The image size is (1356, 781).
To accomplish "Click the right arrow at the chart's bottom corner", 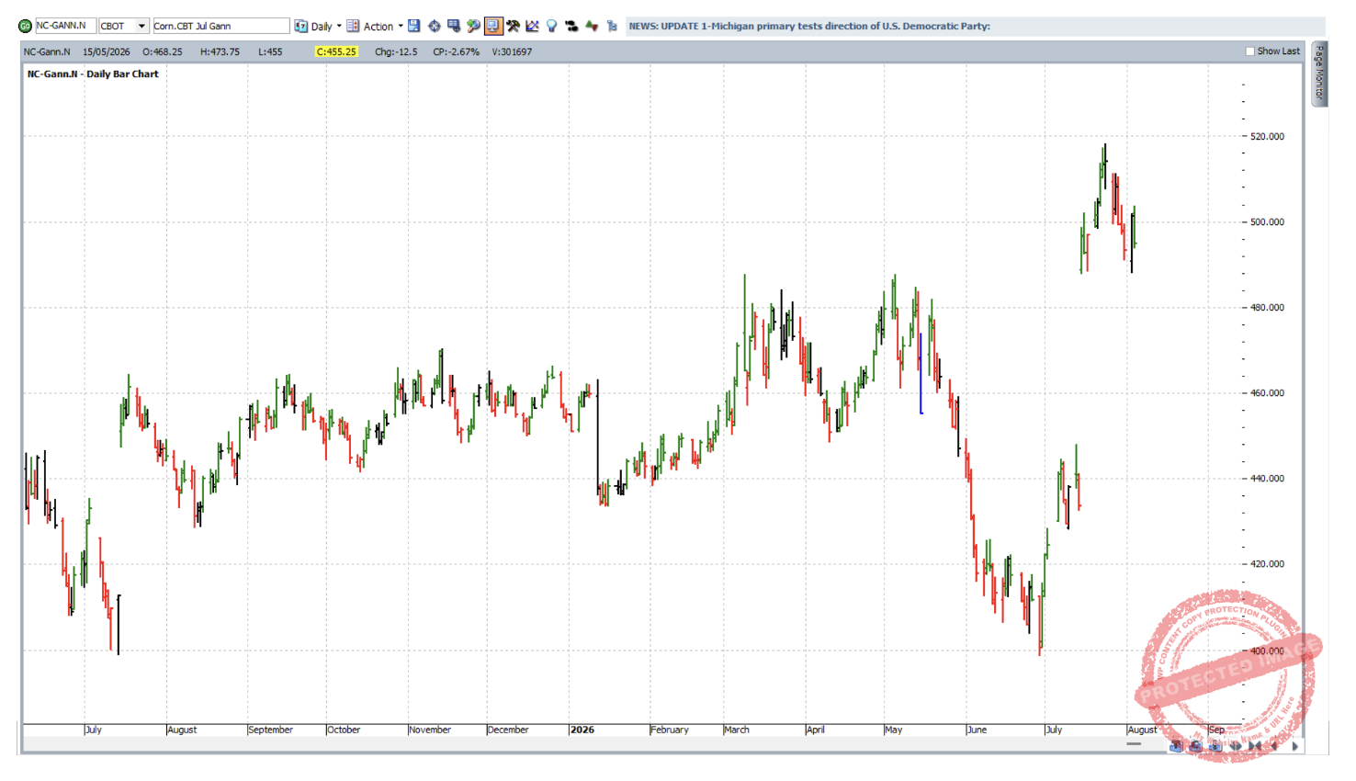I will (x=1295, y=746).
